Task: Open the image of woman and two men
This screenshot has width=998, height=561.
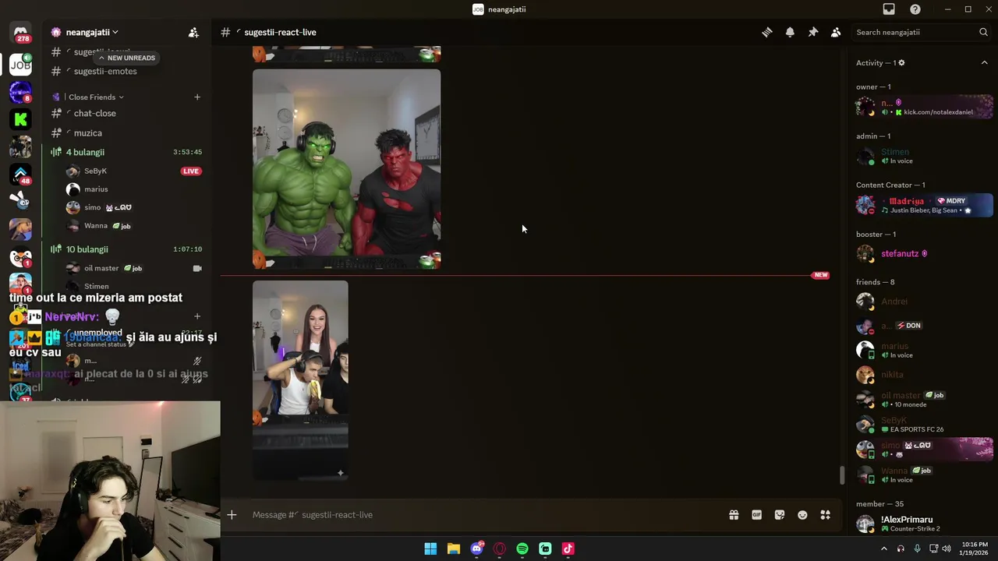Action: (x=300, y=380)
